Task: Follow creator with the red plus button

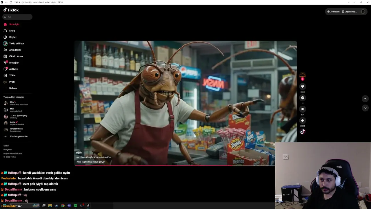Action: [303, 79]
